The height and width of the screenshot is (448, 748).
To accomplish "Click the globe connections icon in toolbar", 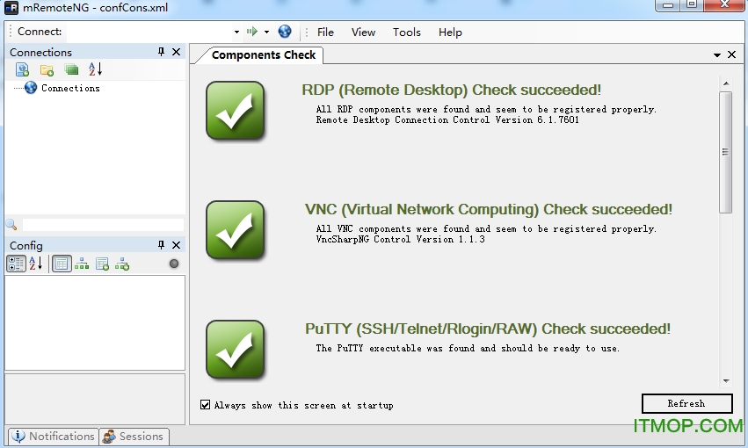I will [x=285, y=32].
